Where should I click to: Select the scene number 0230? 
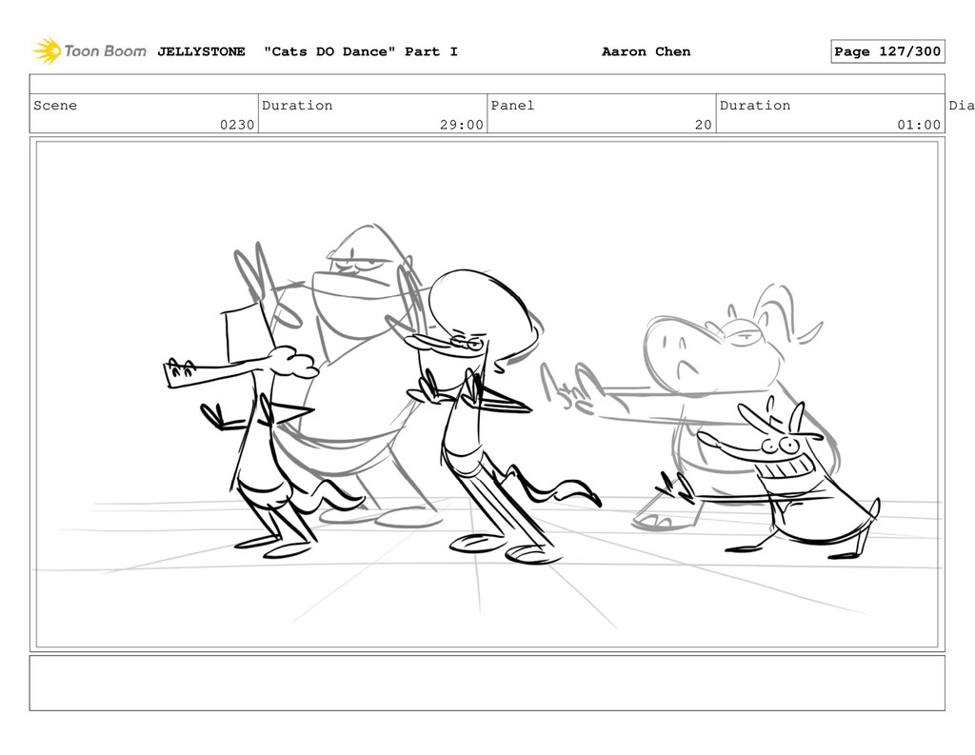click(237, 125)
